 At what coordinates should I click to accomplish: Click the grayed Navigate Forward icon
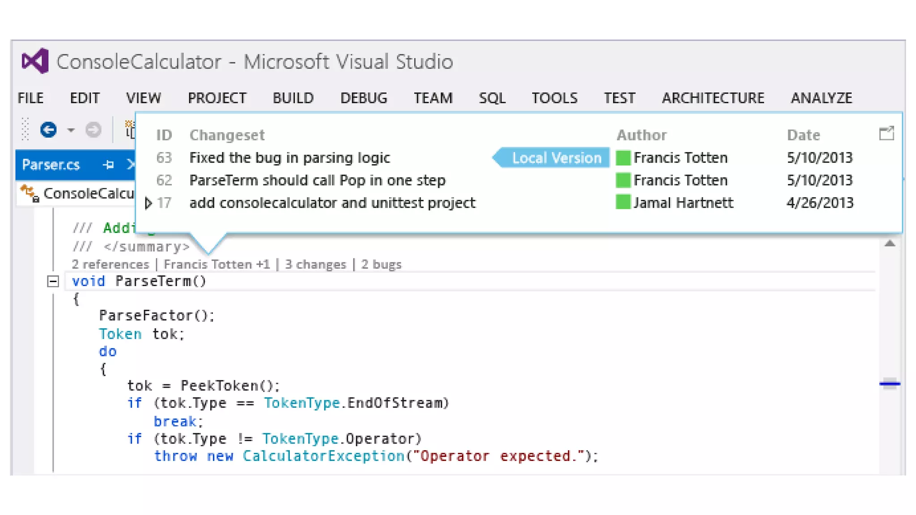click(x=93, y=130)
